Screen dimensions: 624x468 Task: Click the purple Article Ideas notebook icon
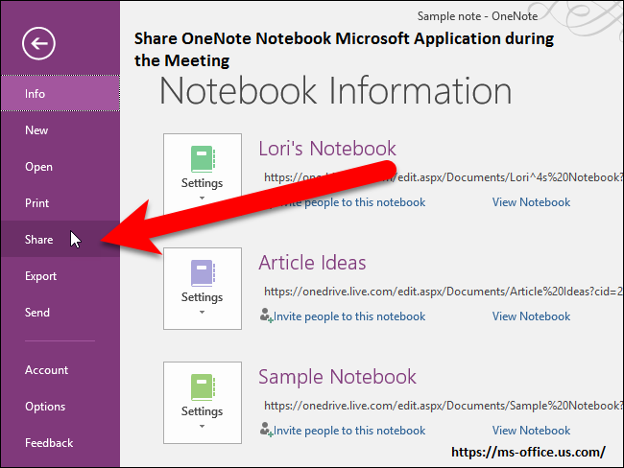pos(203,272)
